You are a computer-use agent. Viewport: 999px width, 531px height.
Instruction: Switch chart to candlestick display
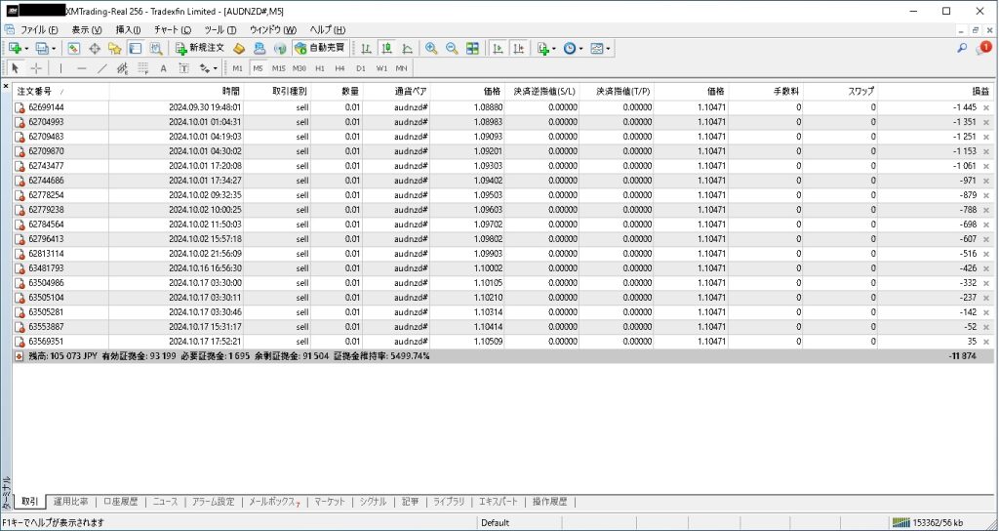(386, 48)
